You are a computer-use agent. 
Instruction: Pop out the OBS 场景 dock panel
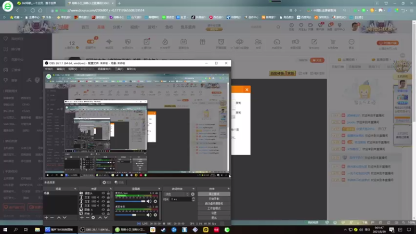(75, 189)
